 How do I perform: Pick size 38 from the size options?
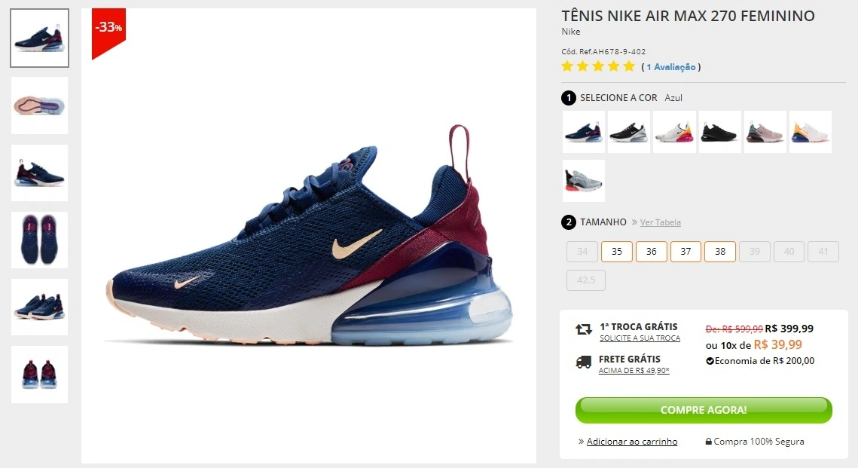(x=720, y=252)
